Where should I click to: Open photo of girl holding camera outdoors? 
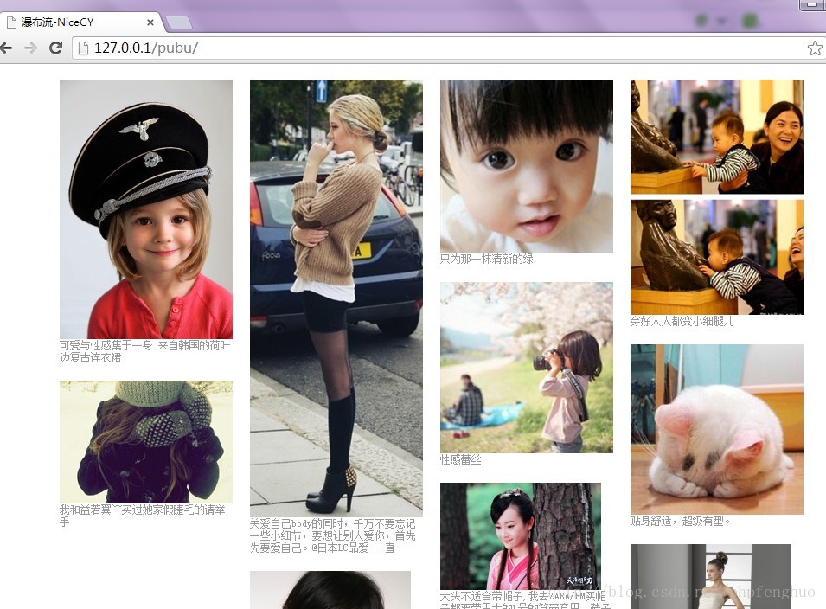pyautogui.click(x=527, y=368)
